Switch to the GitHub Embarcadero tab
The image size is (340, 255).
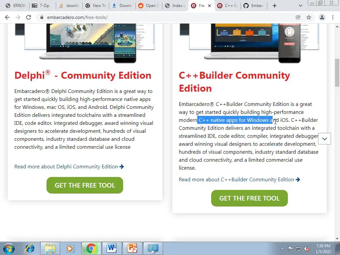(x=254, y=6)
